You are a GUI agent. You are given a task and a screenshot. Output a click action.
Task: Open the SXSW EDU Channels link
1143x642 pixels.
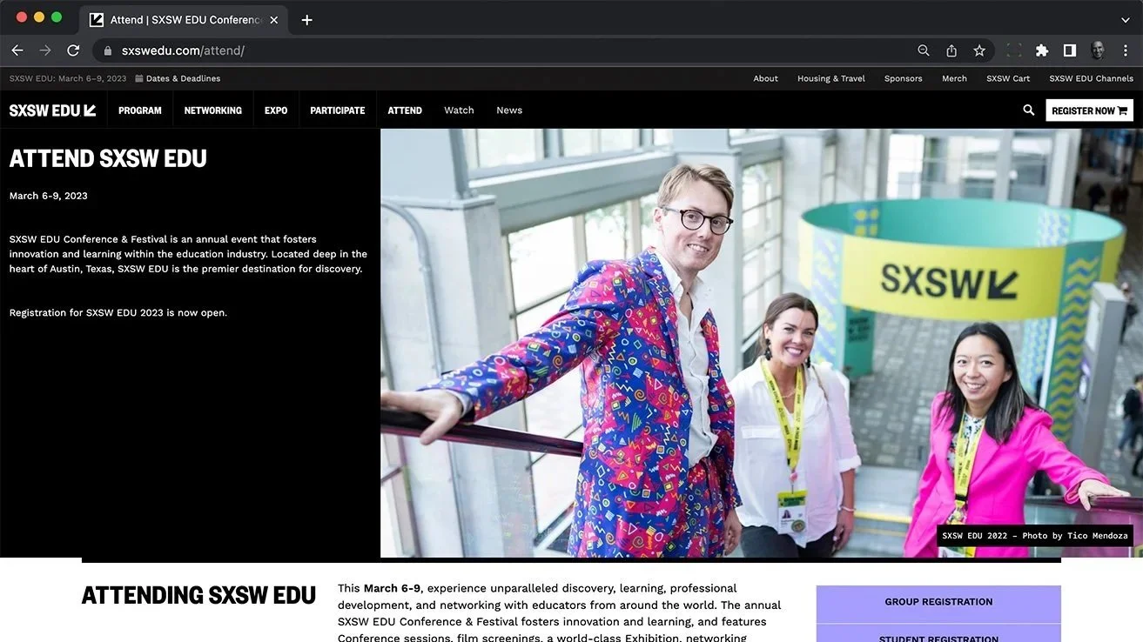pos(1091,78)
